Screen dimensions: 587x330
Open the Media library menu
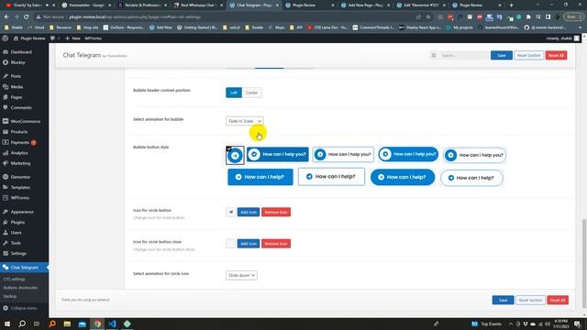point(17,86)
